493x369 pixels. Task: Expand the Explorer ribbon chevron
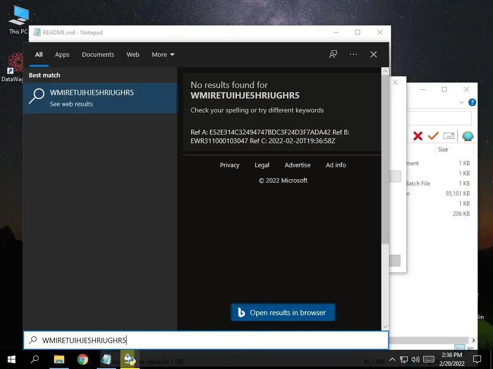tap(461, 103)
